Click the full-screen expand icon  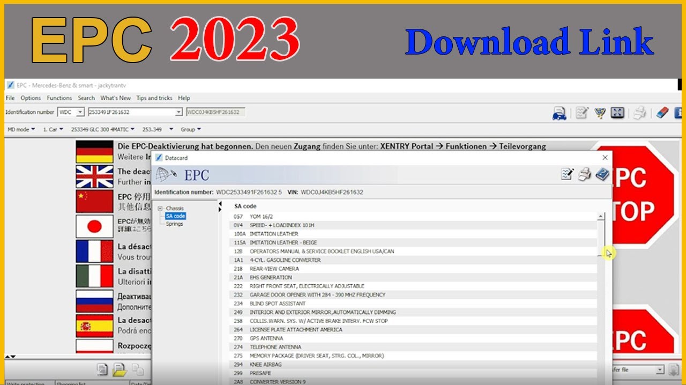point(617,113)
